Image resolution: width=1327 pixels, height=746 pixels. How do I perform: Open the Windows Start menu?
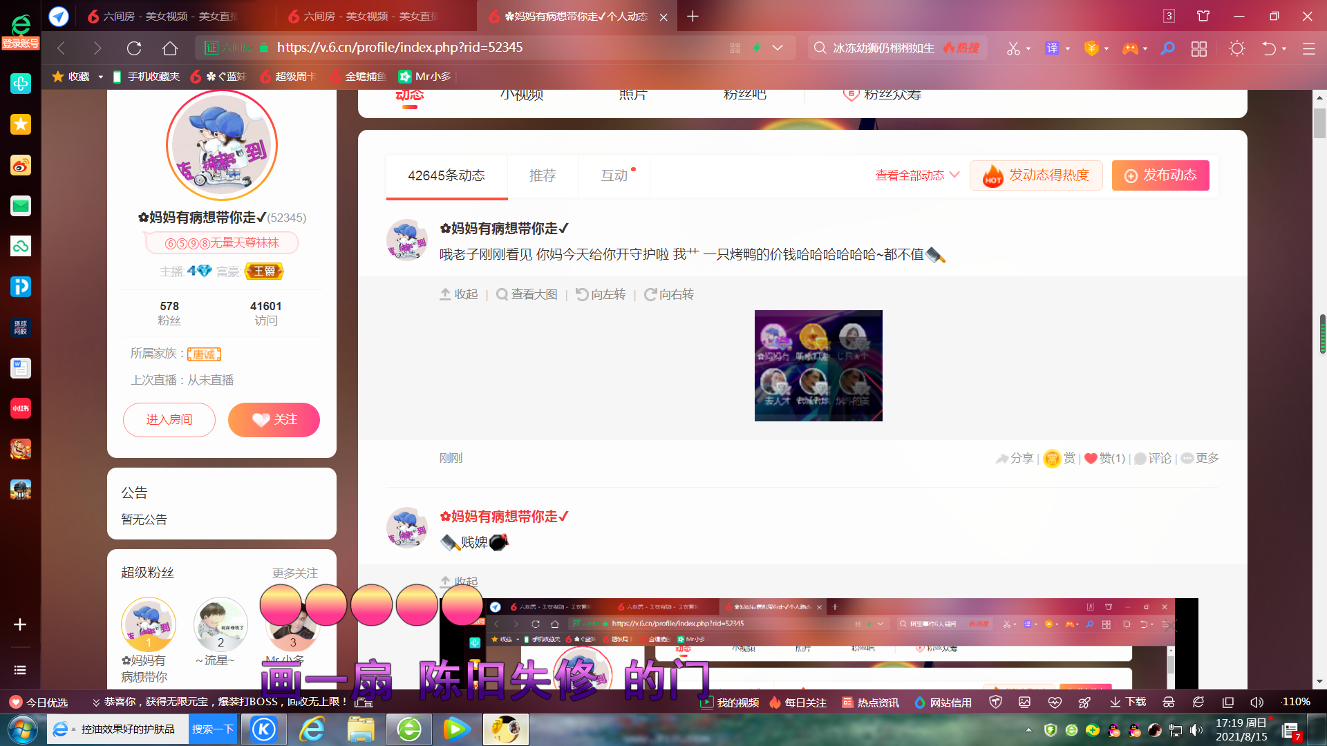[22, 729]
